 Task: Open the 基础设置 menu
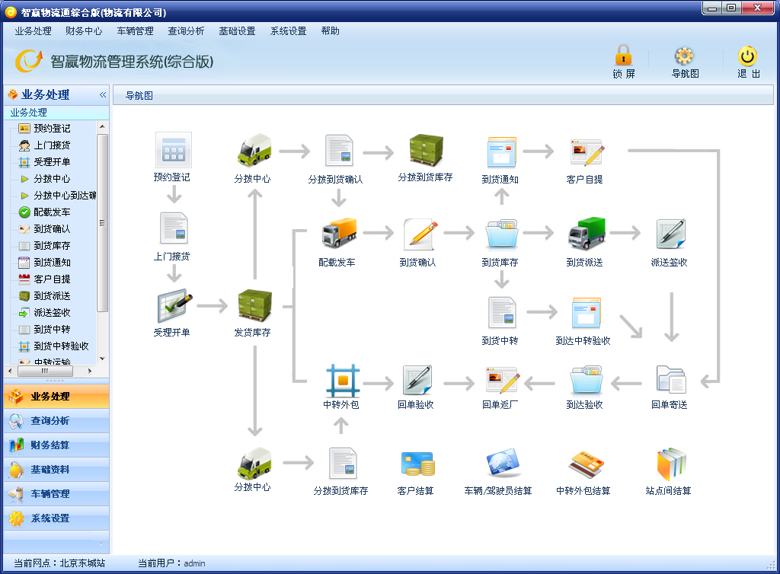[237, 31]
